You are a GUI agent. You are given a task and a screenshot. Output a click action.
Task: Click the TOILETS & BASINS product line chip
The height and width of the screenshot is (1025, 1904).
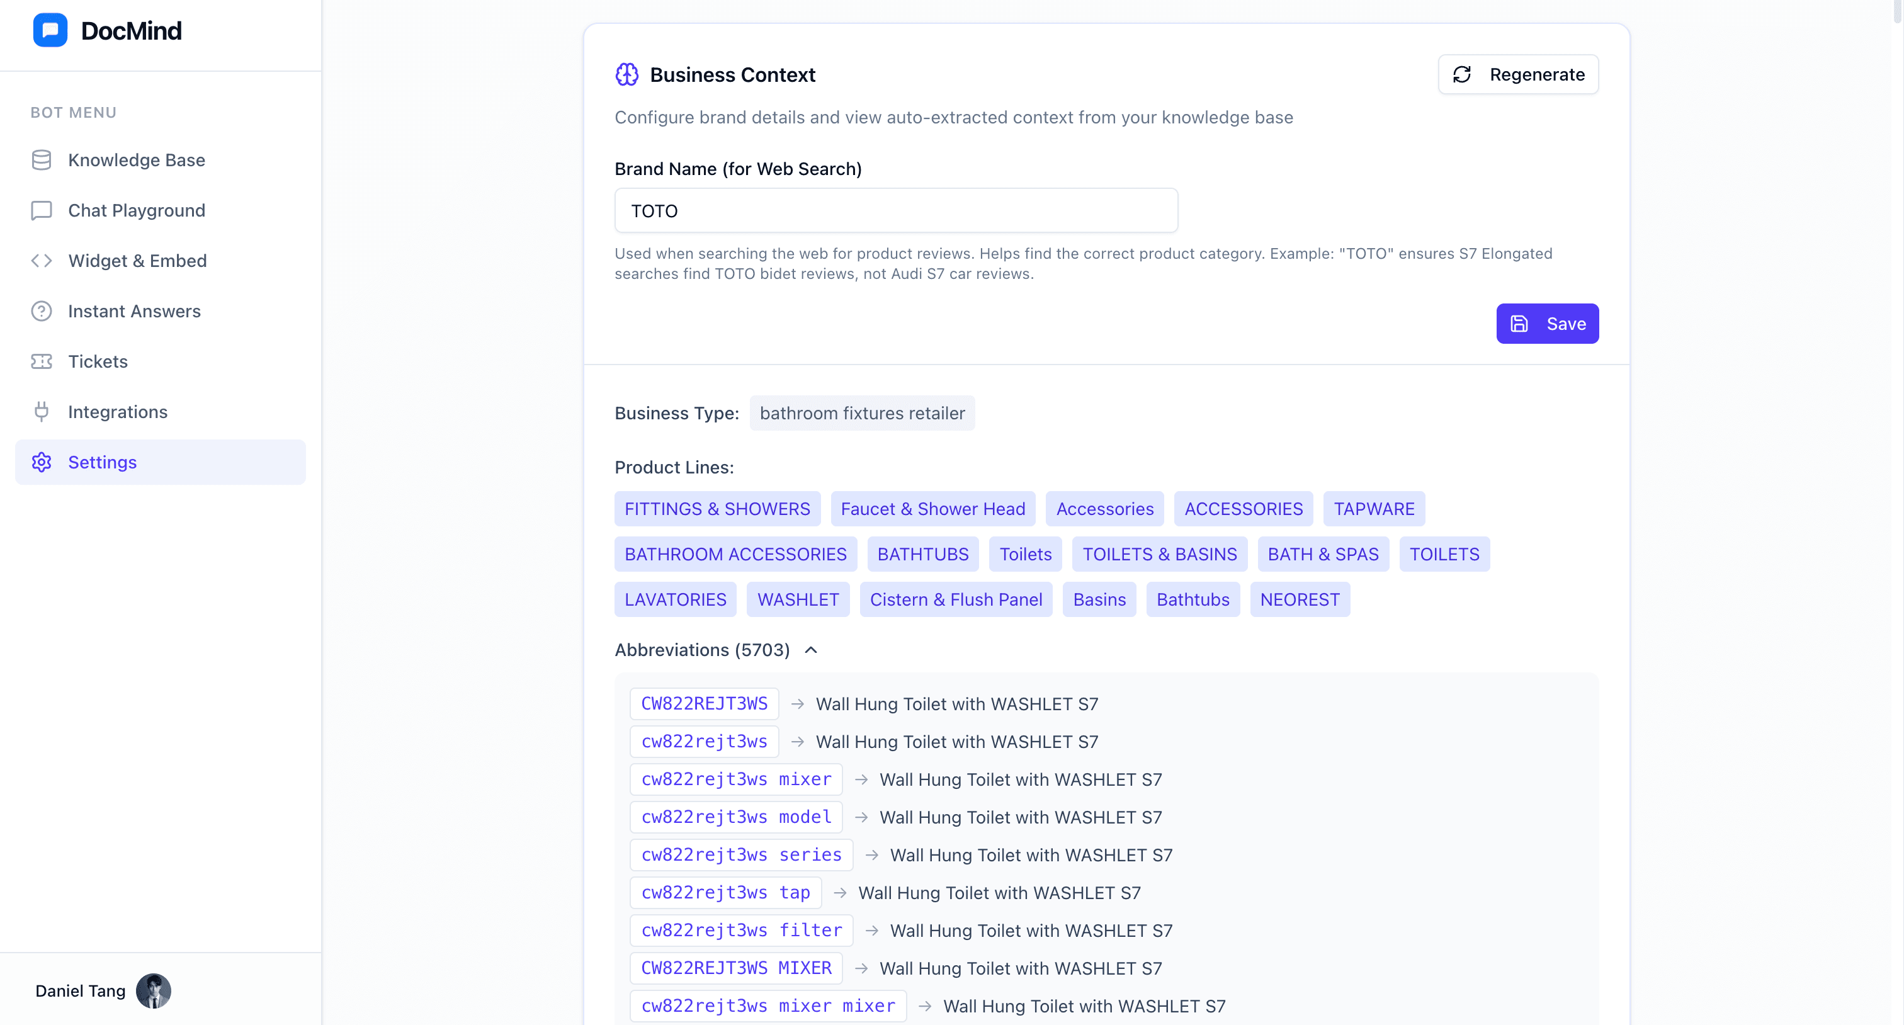(1159, 553)
